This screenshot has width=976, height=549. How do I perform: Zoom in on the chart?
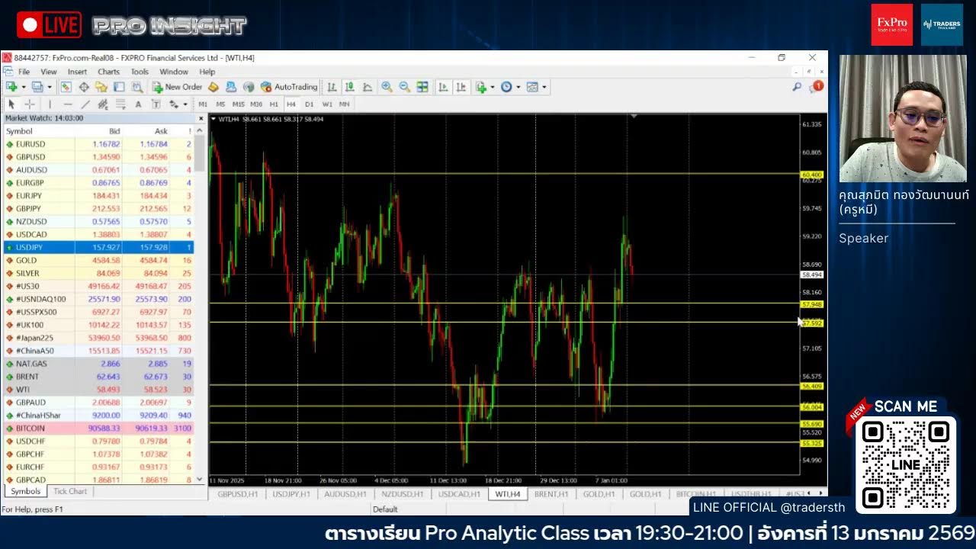[x=387, y=87]
